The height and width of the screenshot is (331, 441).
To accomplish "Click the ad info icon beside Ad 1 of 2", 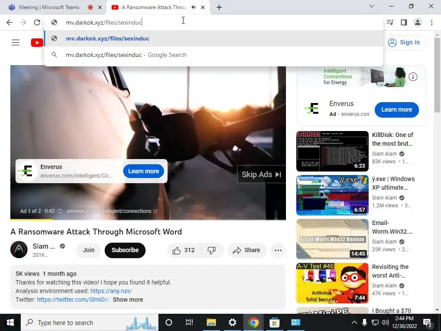I will click(x=59, y=211).
